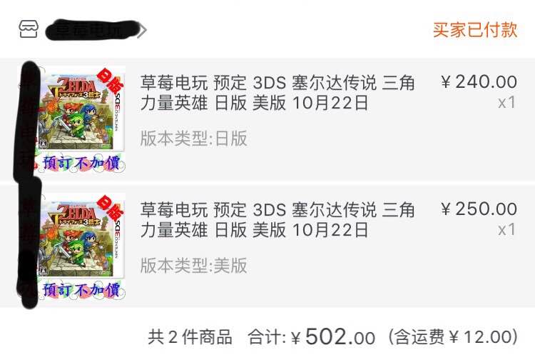The height and width of the screenshot is (360, 535).
Task: Open the blacked-out shop name
Action: [x=92, y=30]
